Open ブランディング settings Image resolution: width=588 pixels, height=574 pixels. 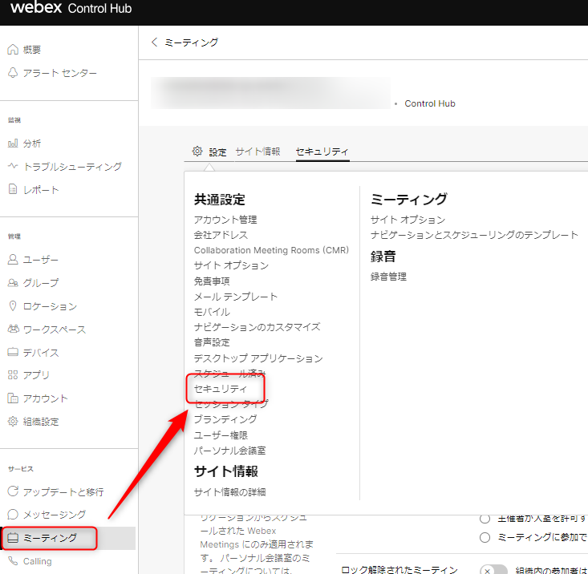click(225, 419)
